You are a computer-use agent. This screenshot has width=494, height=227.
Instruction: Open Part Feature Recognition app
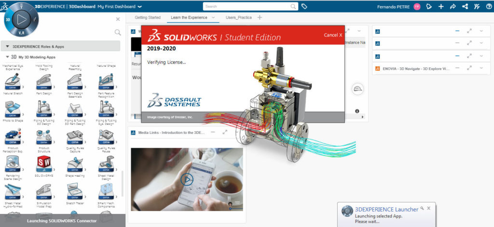point(106,82)
